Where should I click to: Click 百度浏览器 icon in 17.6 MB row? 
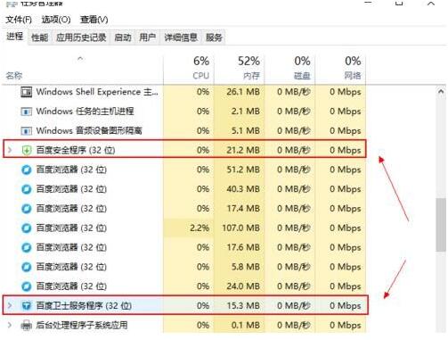click(26, 247)
